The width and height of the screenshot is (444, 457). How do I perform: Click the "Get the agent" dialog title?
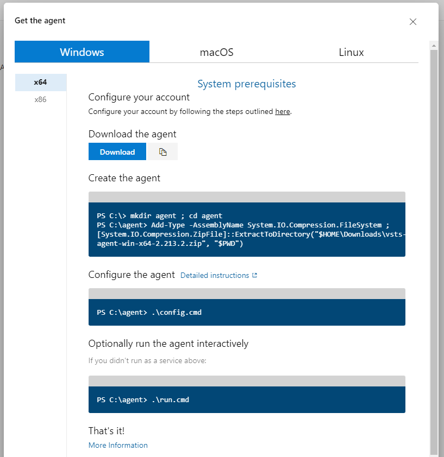(x=40, y=21)
